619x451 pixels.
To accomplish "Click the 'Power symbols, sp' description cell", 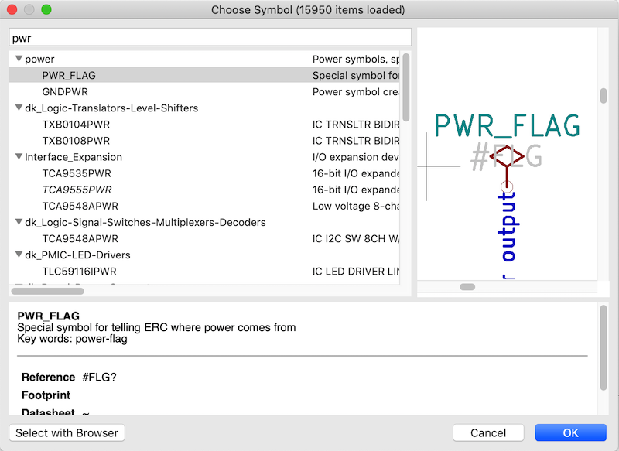I will point(356,60).
